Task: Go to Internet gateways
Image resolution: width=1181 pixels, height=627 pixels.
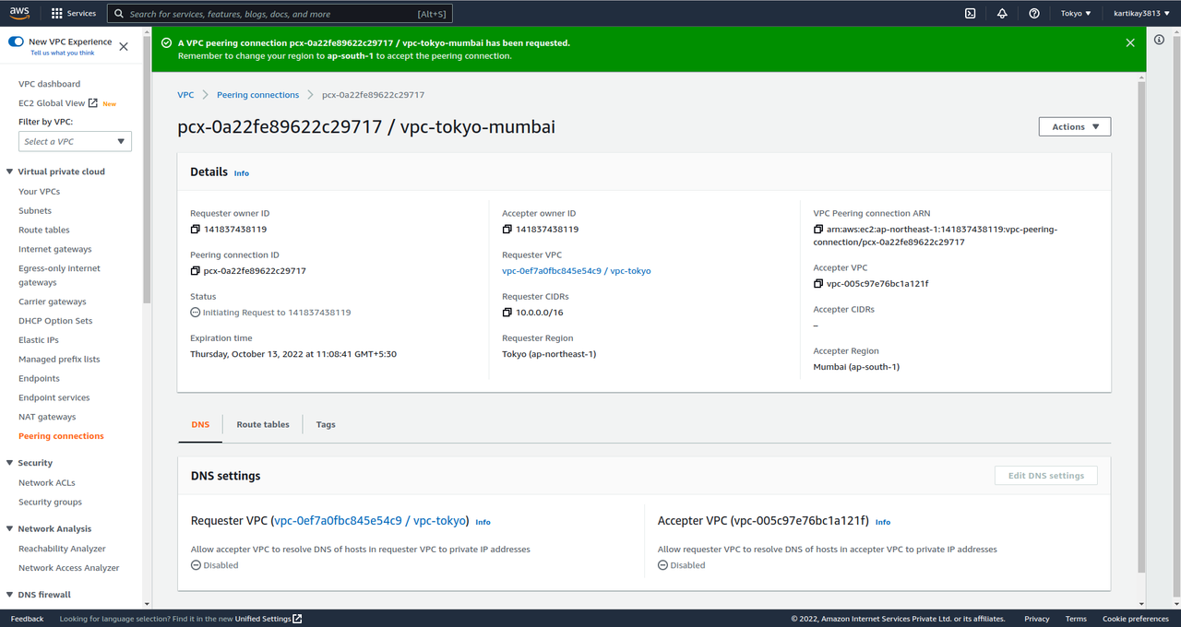Action: click(x=54, y=250)
